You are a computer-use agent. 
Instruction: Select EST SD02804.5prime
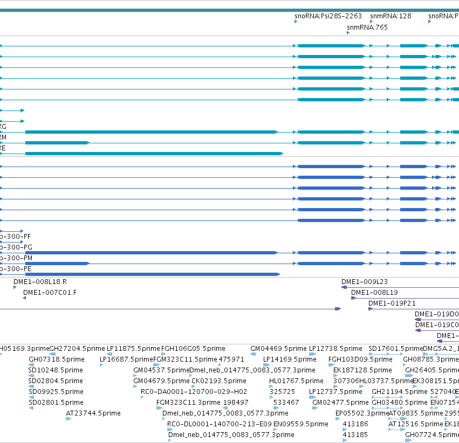56,382
